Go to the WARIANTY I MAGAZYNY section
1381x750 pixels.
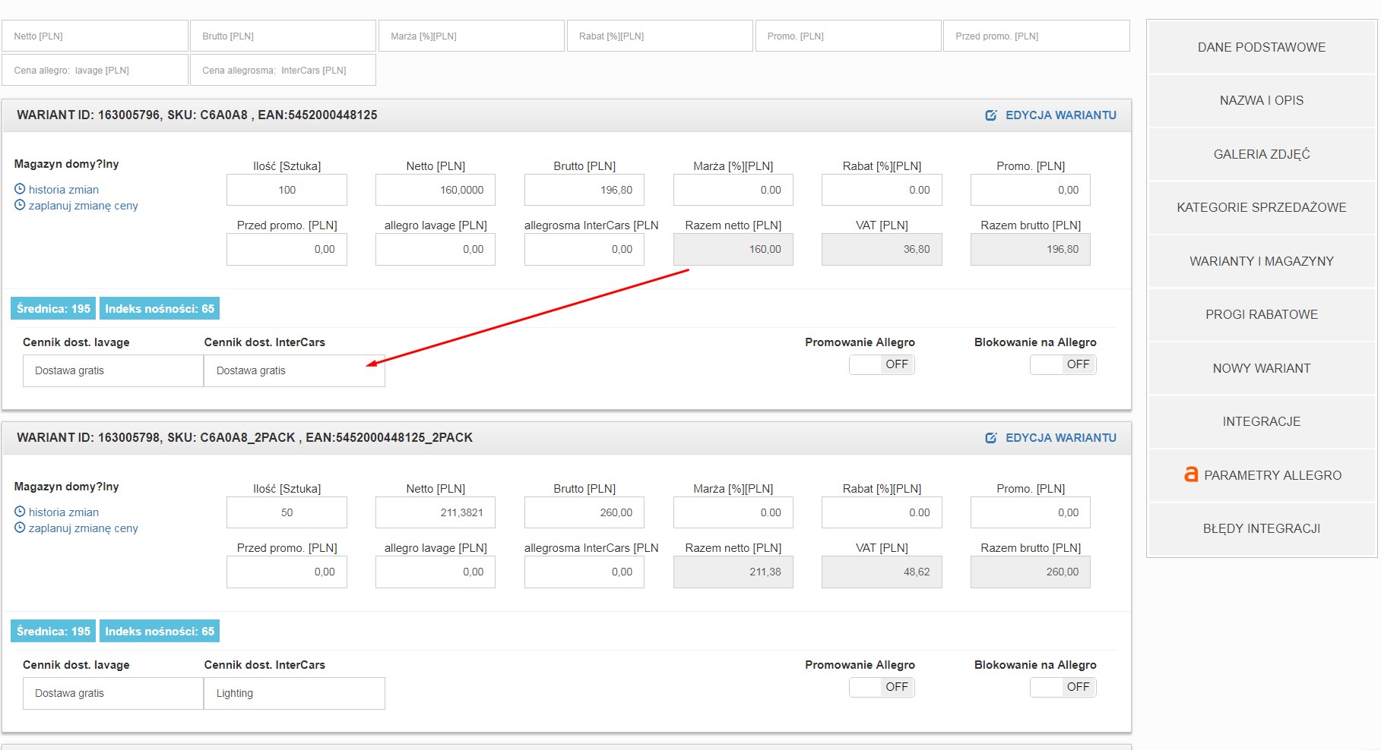pyautogui.click(x=1261, y=261)
